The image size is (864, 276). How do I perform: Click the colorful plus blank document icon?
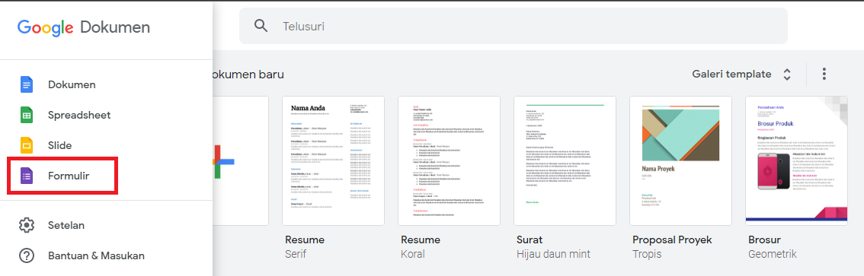(x=224, y=161)
